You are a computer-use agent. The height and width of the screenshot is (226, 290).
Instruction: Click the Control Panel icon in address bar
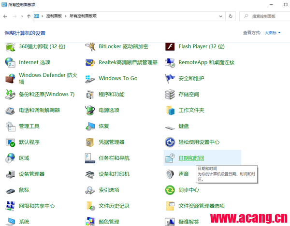click(37, 16)
